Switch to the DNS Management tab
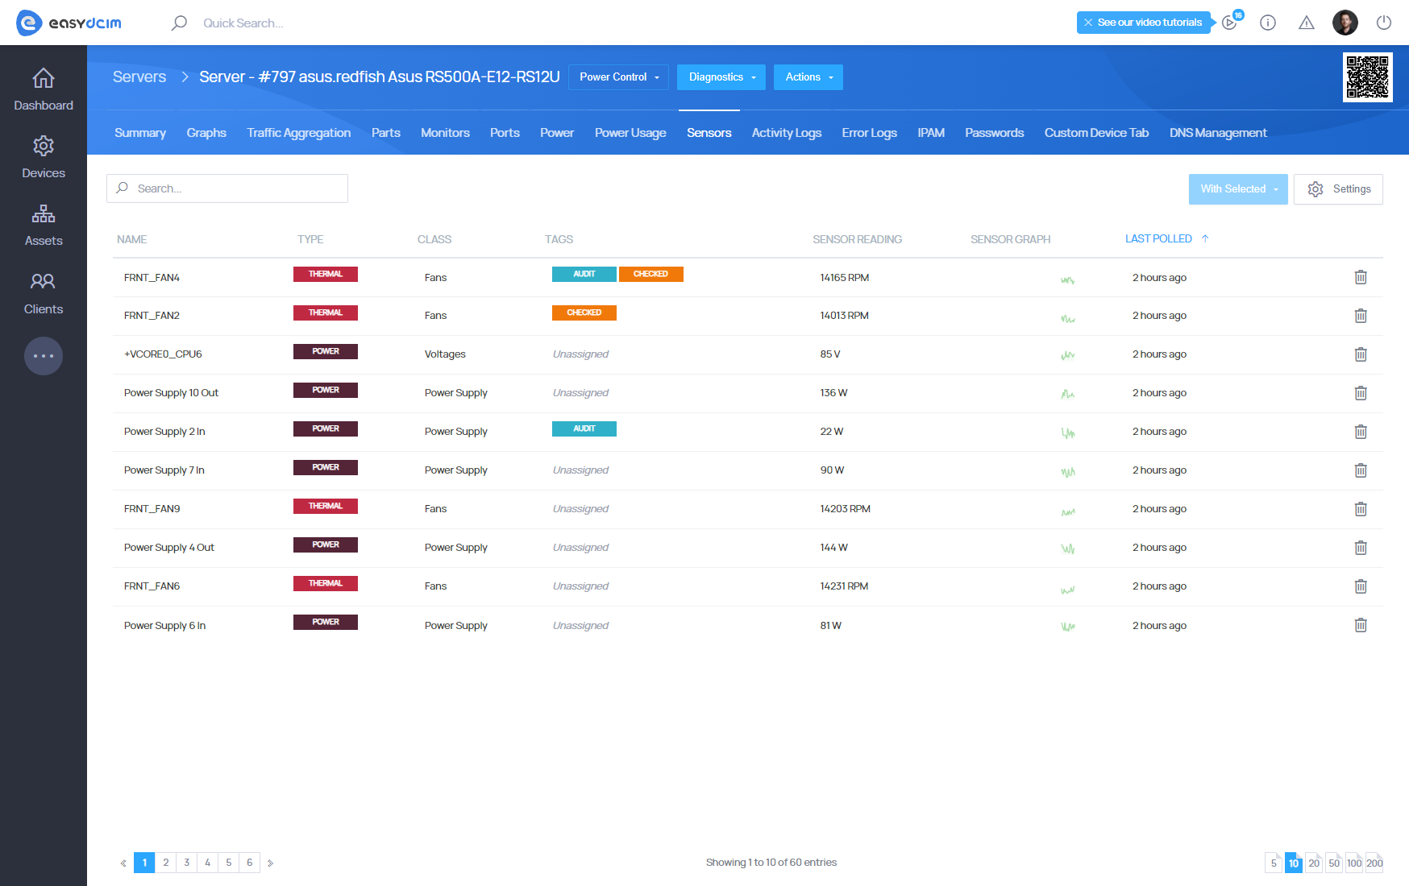This screenshot has height=886, width=1409. coord(1218,133)
